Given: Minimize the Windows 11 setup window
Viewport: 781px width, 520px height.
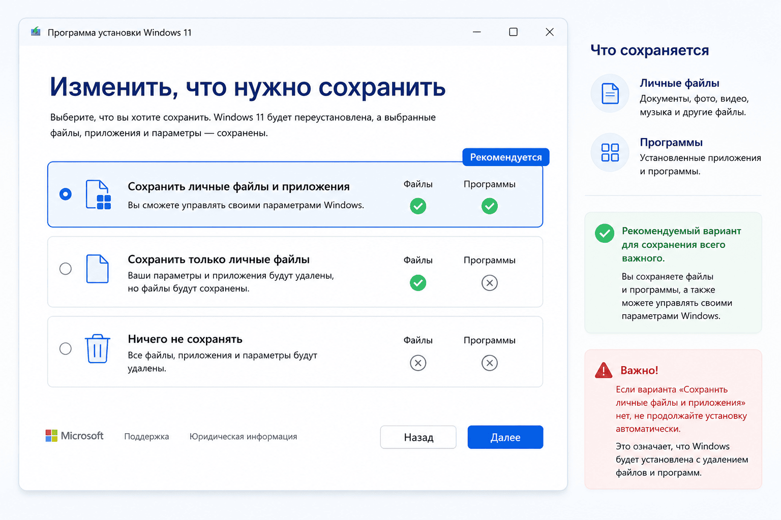Looking at the screenshot, I should tap(477, 32).
